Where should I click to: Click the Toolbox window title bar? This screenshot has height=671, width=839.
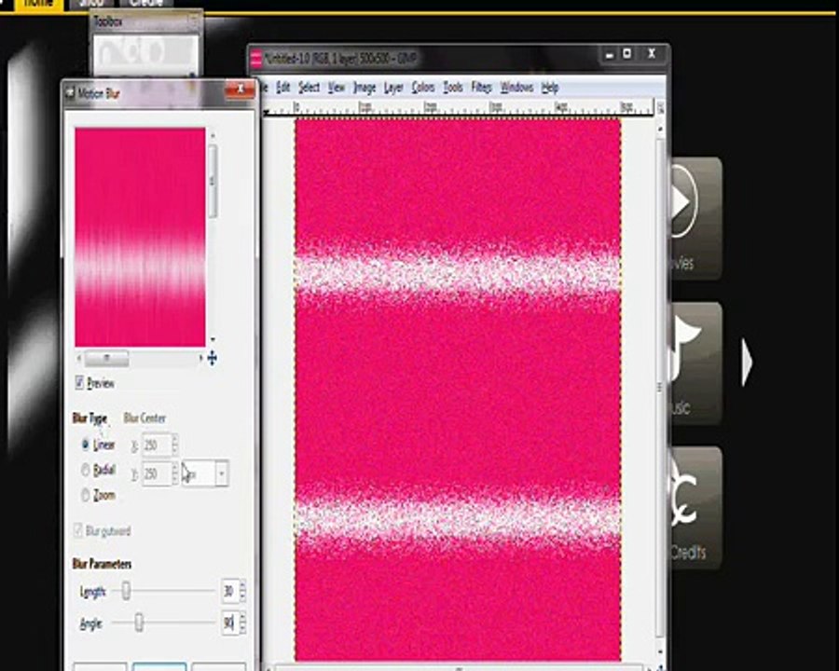coord(145,22)
